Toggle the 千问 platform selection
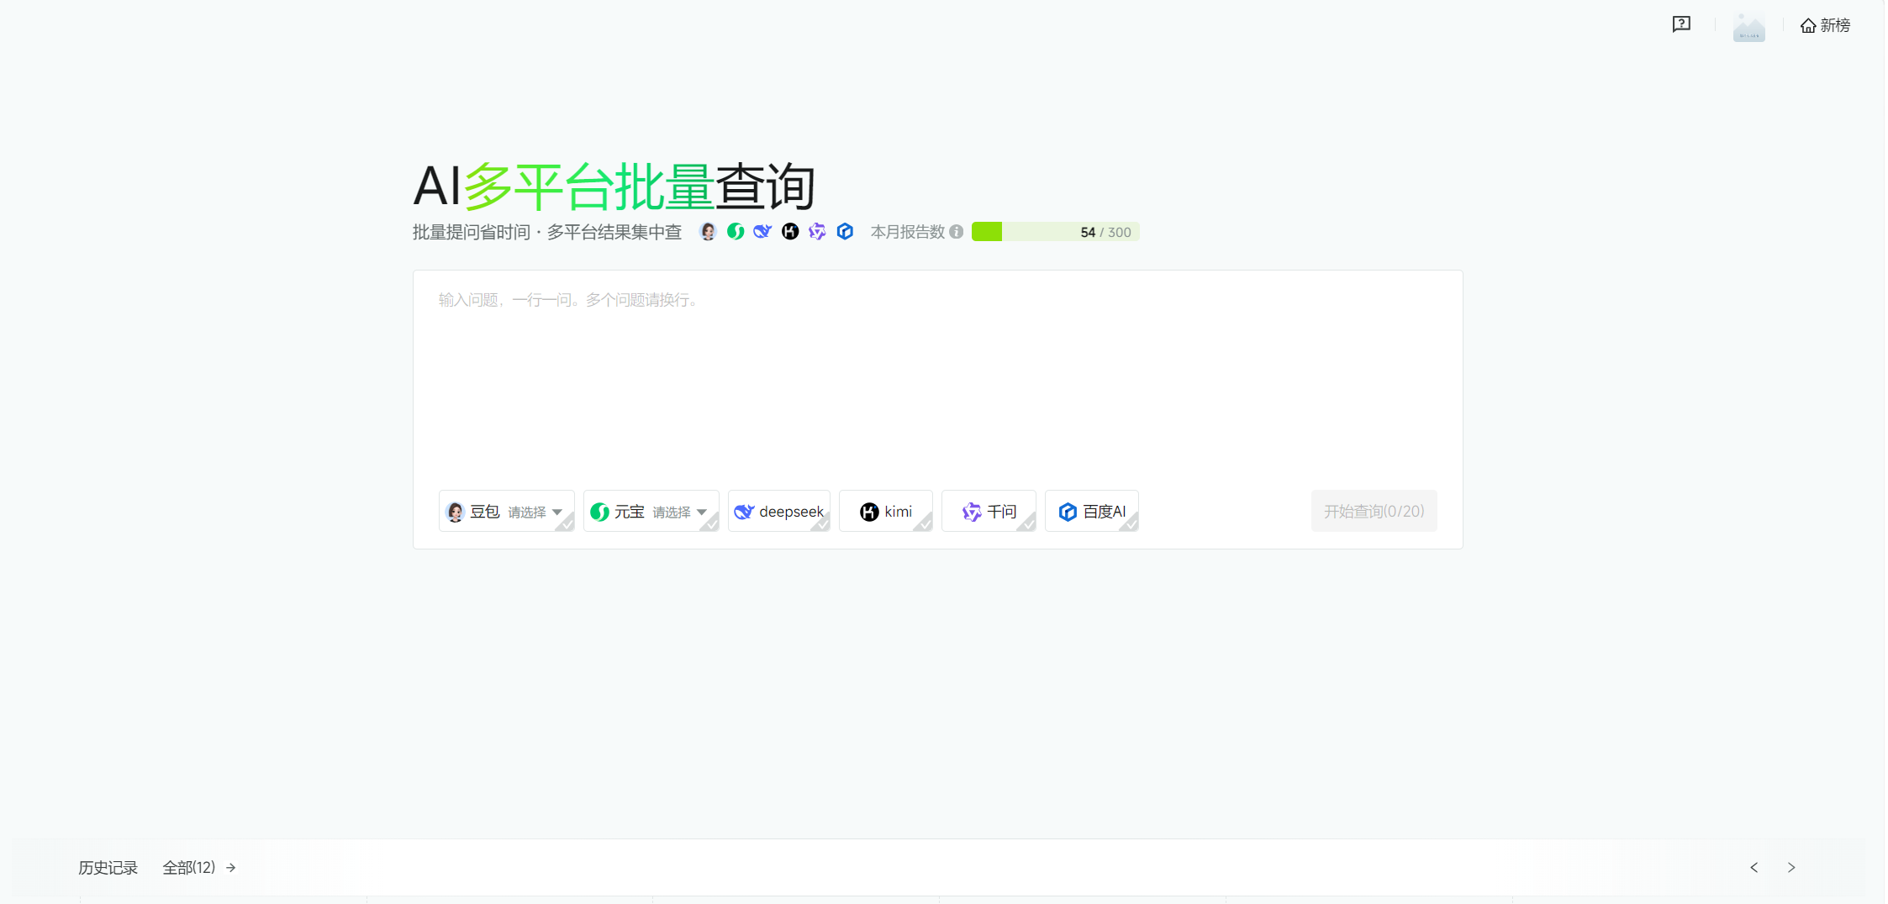 (x=989, y=511)
